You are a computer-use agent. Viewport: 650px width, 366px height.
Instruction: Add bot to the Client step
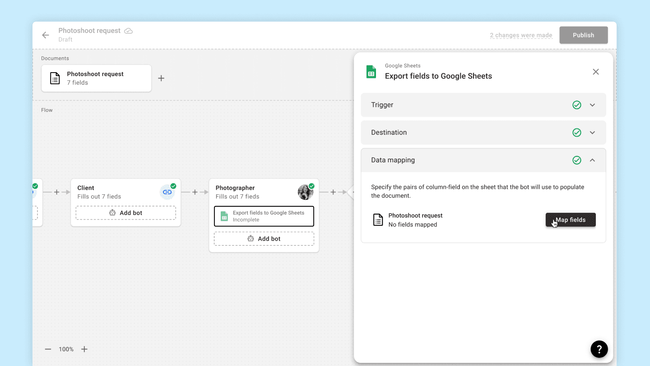pyautogui.click(x=126, y=213)
